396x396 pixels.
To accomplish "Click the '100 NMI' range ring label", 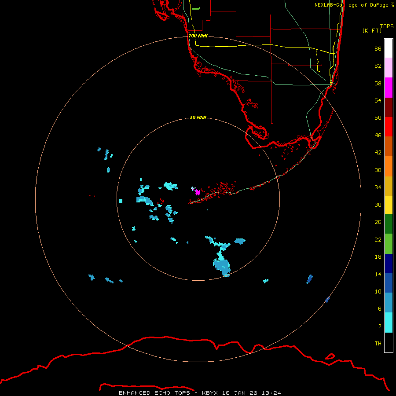I will (198, 36).
